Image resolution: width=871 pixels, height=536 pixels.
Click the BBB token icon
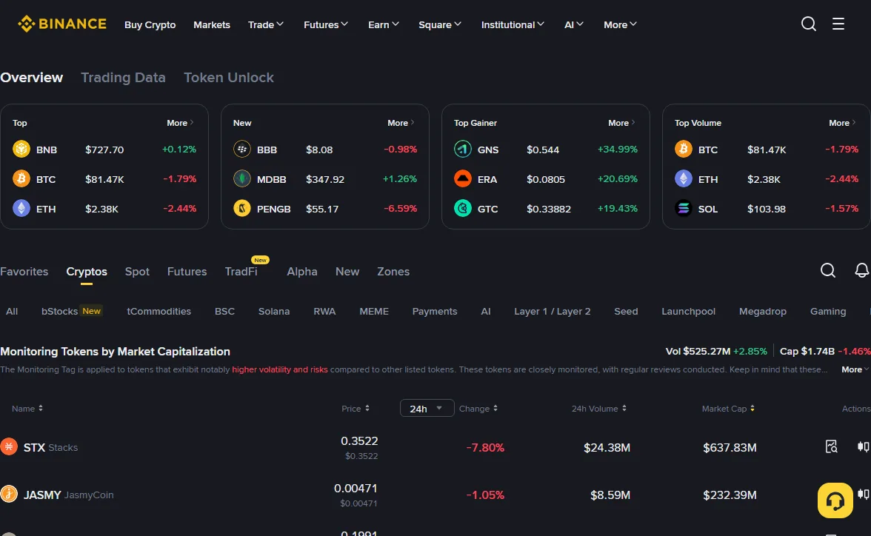(x=241, y=149)
